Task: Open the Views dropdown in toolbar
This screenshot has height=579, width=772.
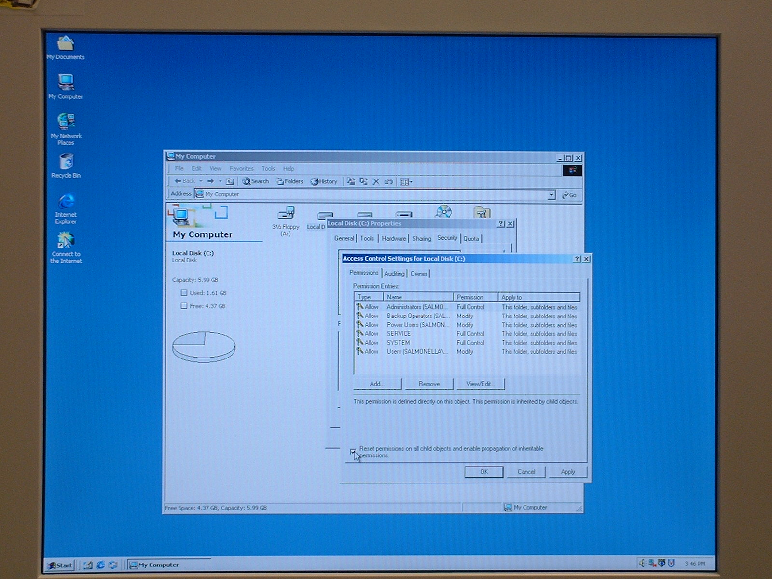Action: point(406,182)
